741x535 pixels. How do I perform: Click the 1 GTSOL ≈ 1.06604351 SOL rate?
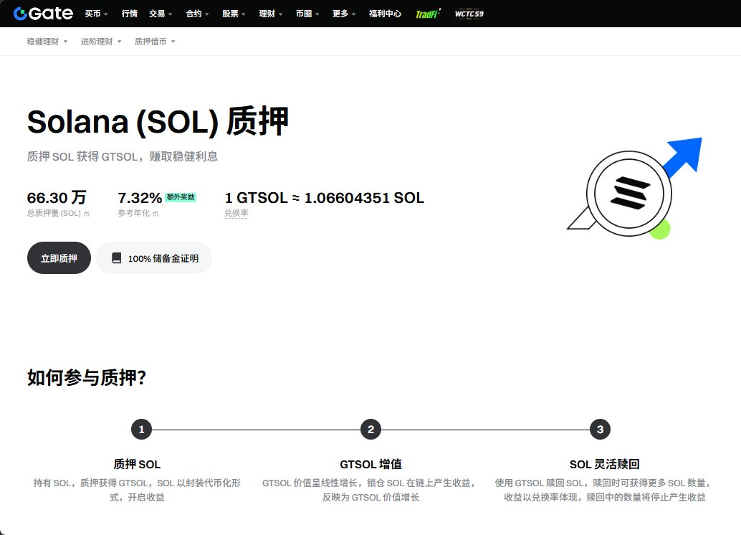325,197
